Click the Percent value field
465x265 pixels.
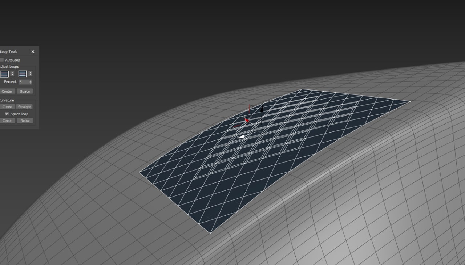coord(23,82)
